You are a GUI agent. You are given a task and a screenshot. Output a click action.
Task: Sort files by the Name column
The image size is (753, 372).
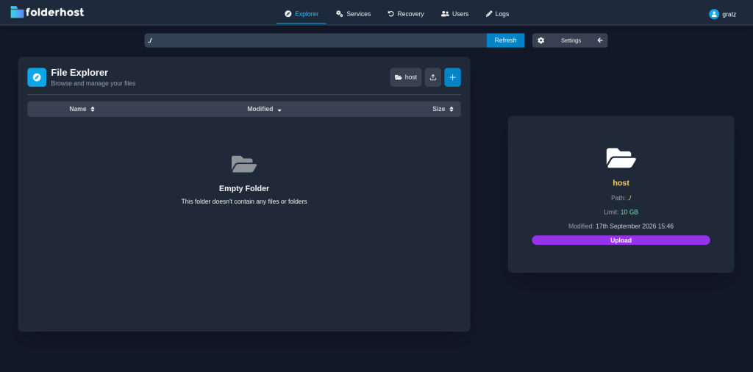point(82,109)
